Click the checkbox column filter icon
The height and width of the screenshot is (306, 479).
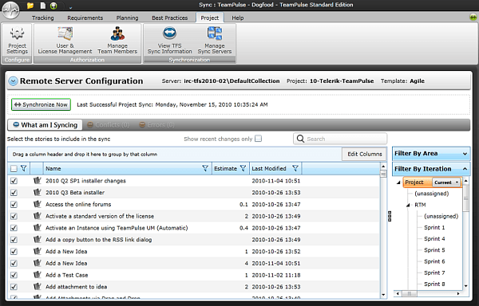(x=23, y=168)
